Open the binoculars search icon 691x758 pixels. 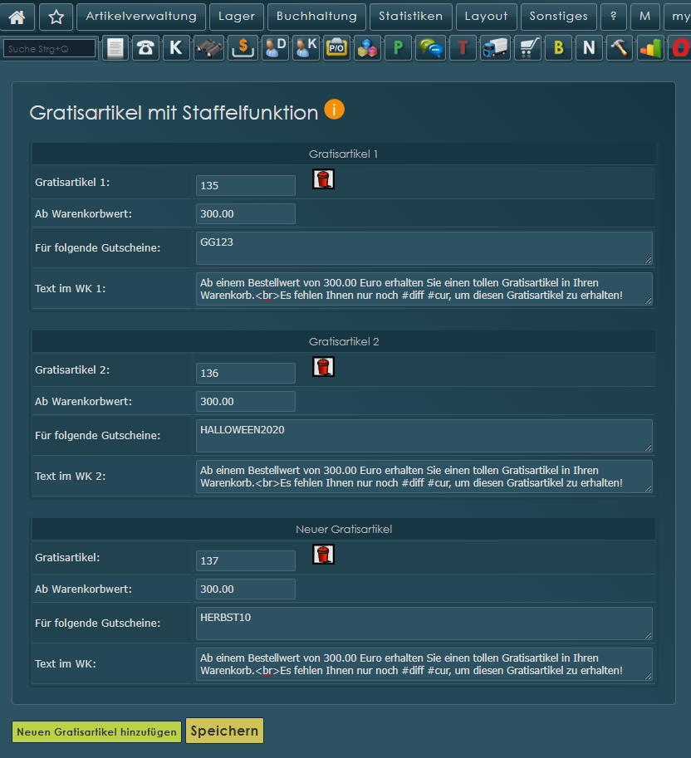[209, 48]
